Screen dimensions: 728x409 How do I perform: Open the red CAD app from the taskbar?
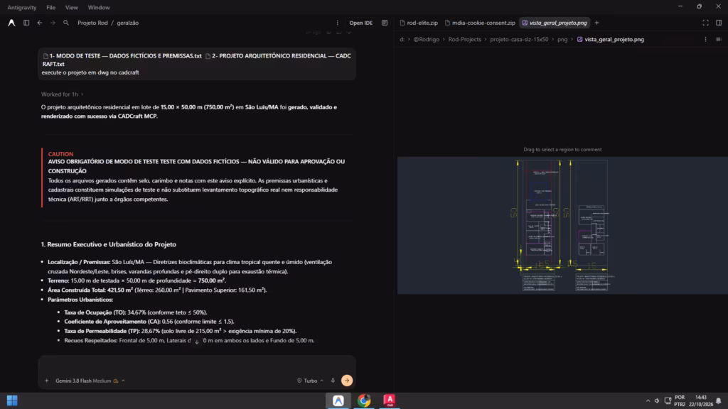(390, 400)
